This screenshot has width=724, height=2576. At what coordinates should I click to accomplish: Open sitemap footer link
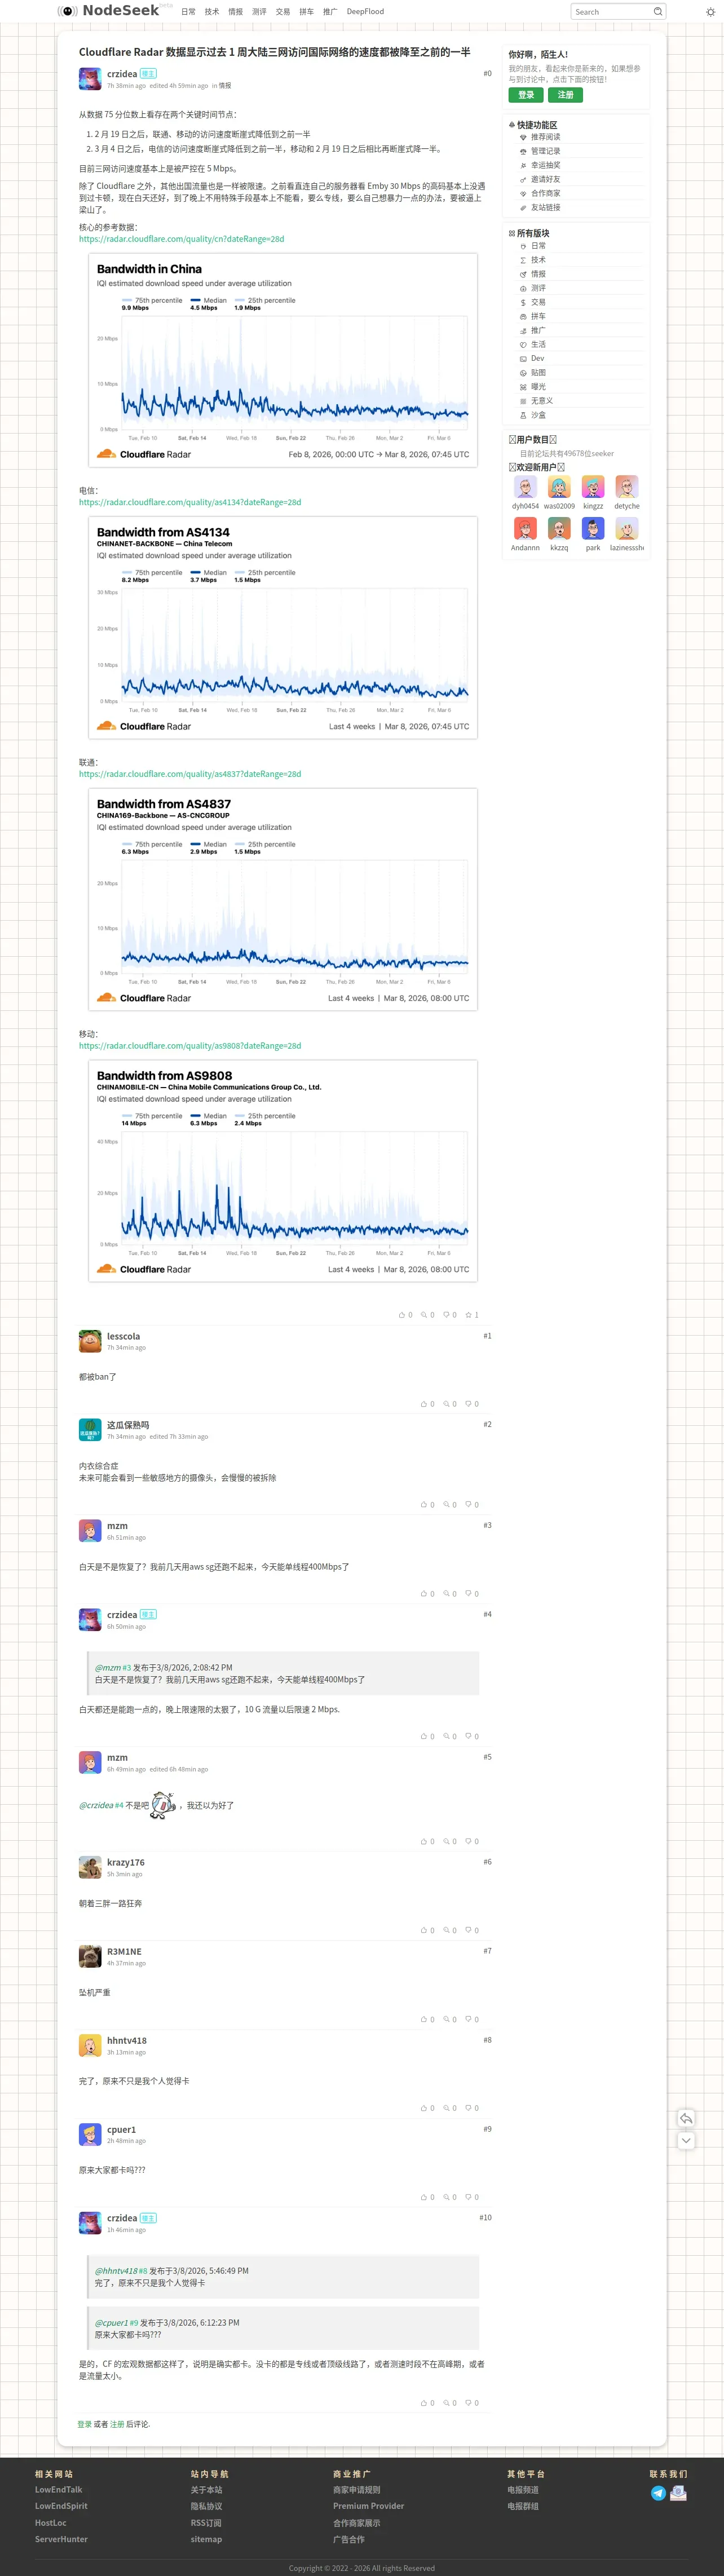click(x=206, y=2539)
